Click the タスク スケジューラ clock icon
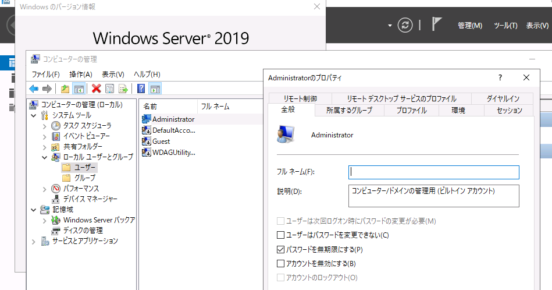This screenshot has width=552, height=290. click(x=56, y=126)
